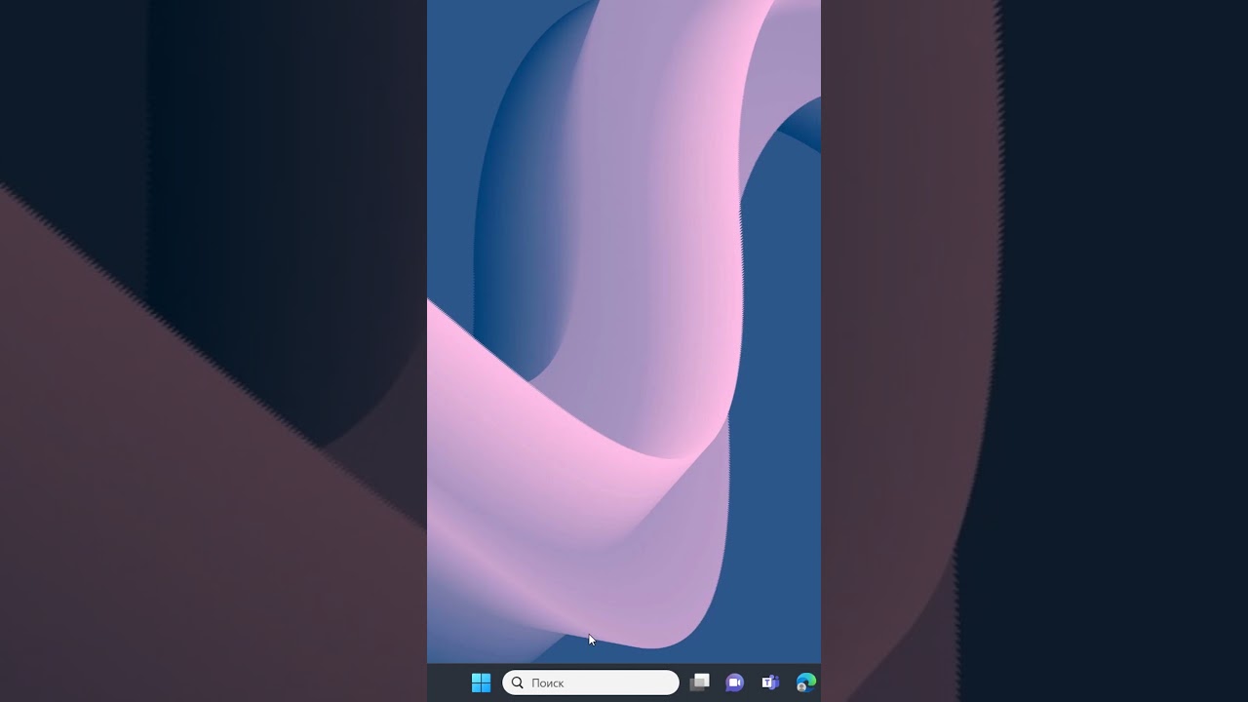Screen dimensions: 1248x702
Task: Open Task View from the taskbar
Action: click(699, 682)
